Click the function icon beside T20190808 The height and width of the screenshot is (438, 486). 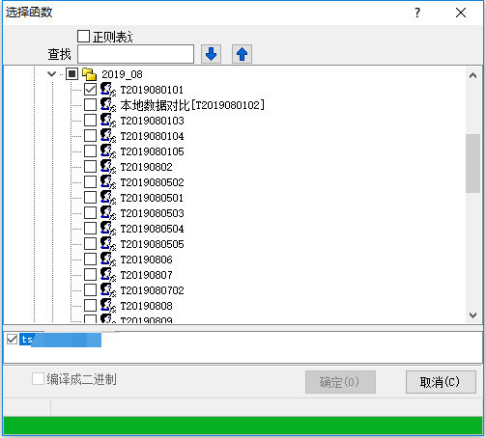pos(108,306)
